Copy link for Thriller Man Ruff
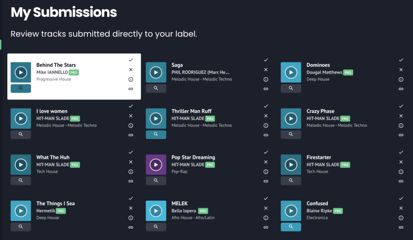 266,135
